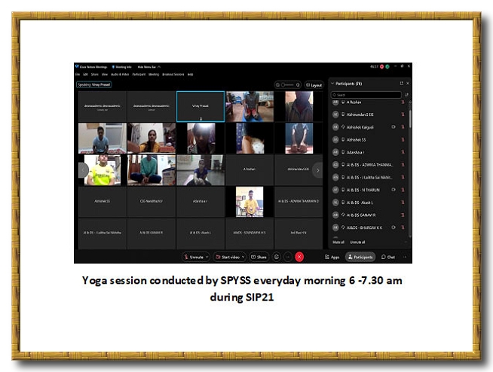Collapse the Participants list header chevron

(331, 84)
